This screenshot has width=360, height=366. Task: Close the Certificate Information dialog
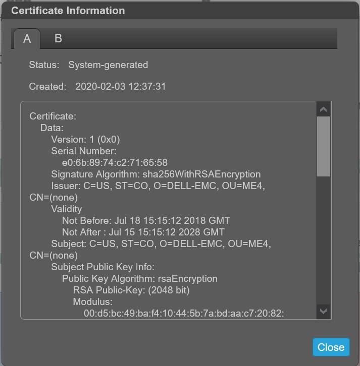331,347
